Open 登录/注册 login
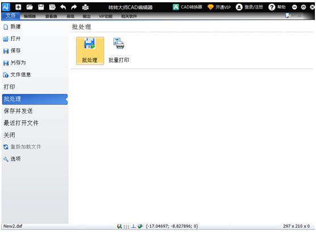316x232 pixels. [x=250, y=7]
